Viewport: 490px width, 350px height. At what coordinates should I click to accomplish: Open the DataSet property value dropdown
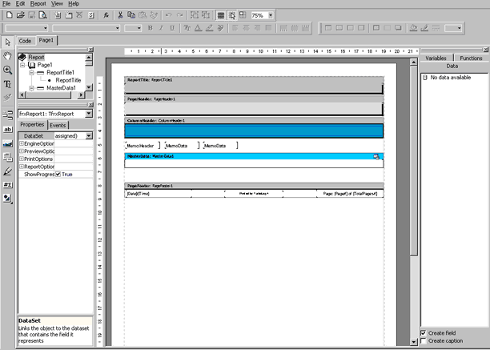pos(89,135)
